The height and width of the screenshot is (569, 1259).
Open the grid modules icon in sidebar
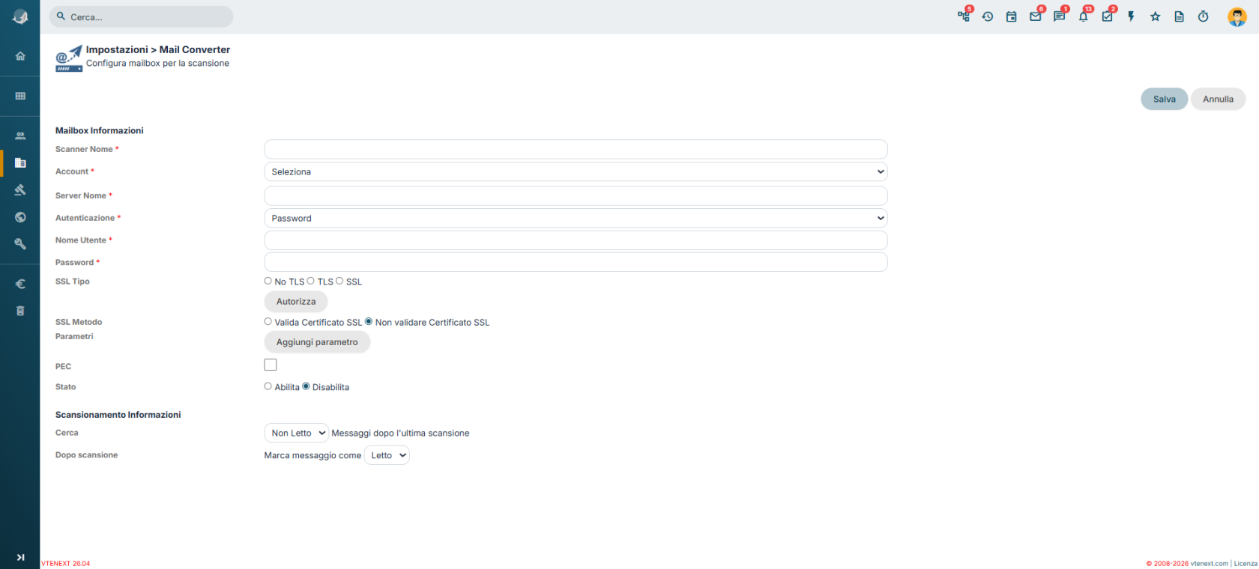[20, 96]
